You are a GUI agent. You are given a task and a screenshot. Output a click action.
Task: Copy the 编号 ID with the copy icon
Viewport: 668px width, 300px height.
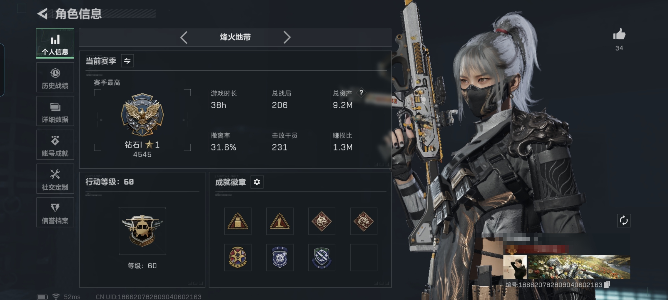(x=607, y=284)
